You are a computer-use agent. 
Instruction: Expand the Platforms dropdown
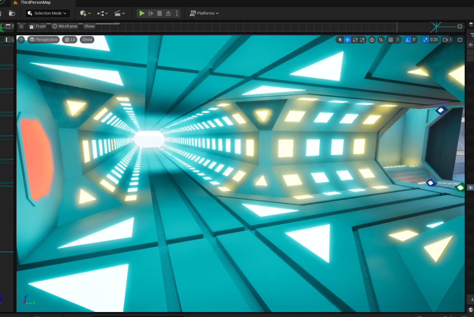click(x=204, y=13)
